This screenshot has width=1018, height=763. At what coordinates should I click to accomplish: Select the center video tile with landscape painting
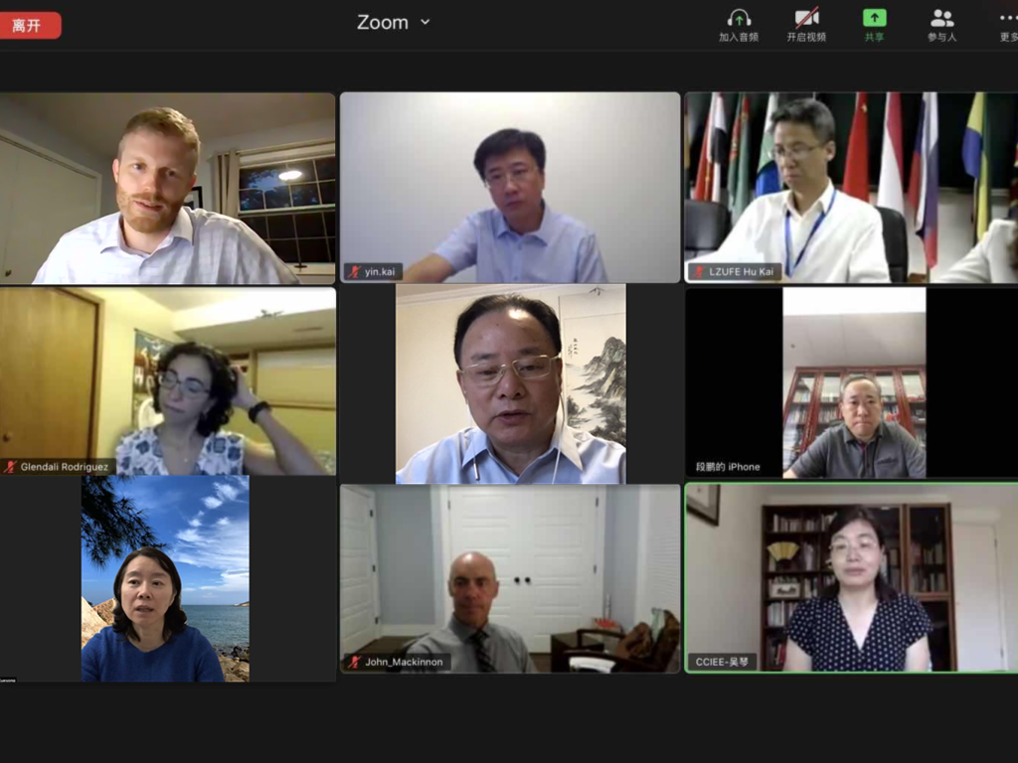(x=510, y=384)
